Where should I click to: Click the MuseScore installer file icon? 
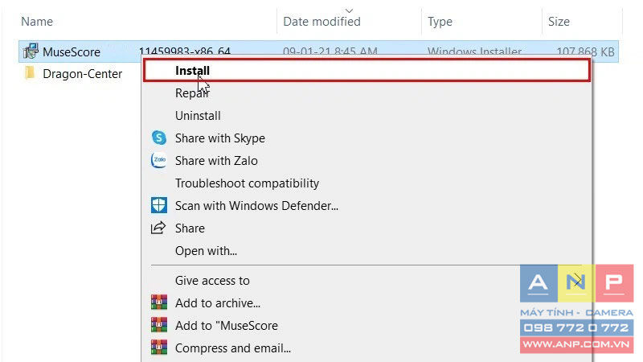pyautogui.click(x=31, y=51)
